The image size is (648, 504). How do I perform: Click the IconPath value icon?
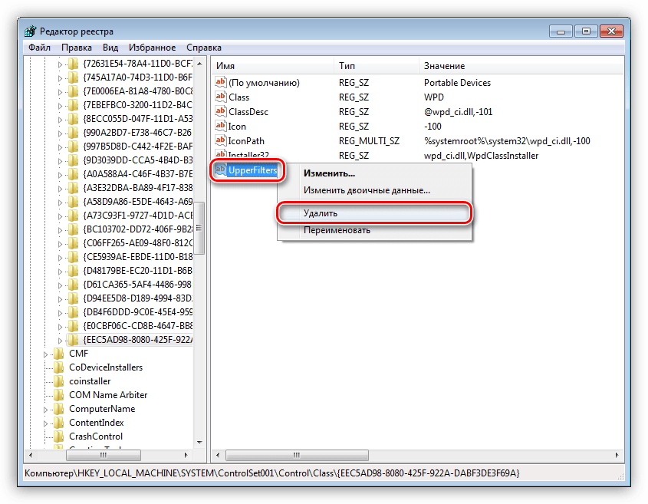tap(221, 141)
